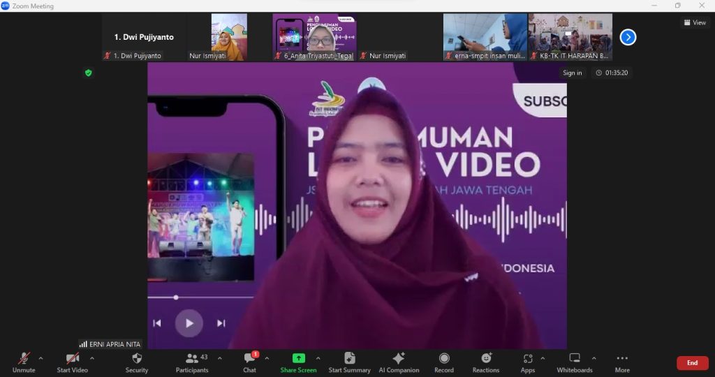
Task: Click the red End button
Action: click(692, 363)
